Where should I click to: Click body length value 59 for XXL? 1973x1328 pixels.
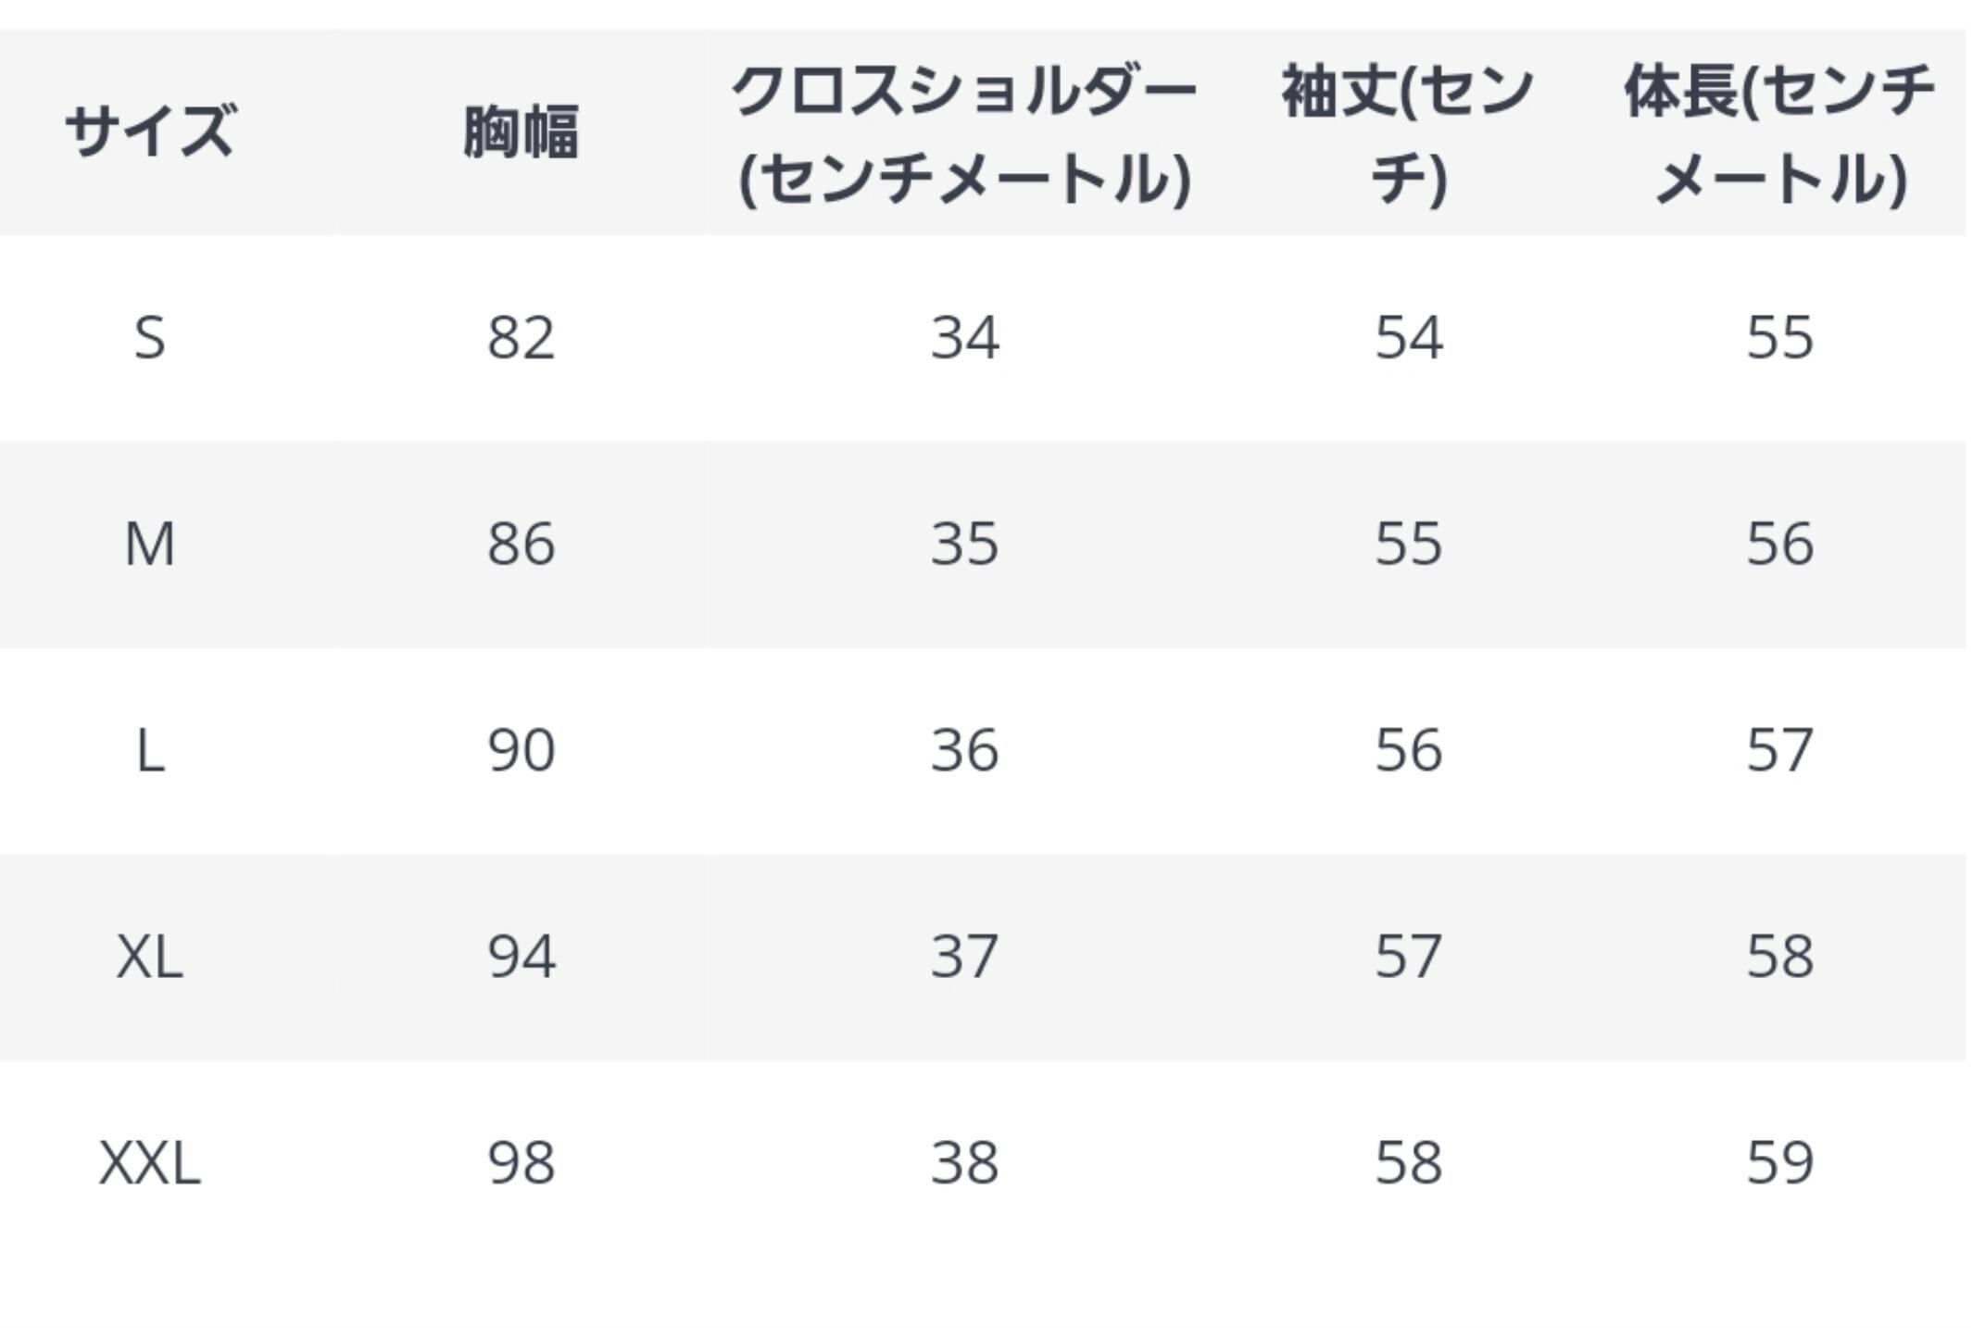coord(1779,1163)
